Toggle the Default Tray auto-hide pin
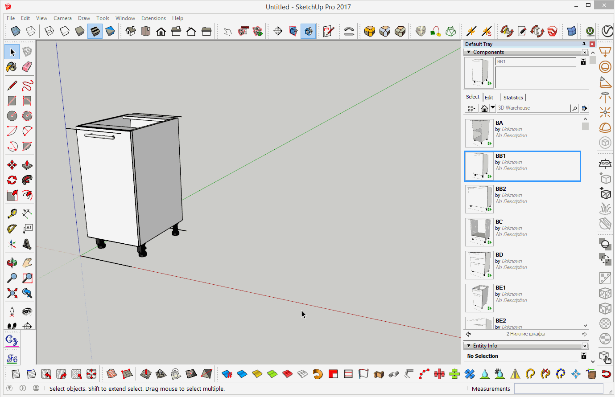The image size is (615, 397). (x=584, y=44)
